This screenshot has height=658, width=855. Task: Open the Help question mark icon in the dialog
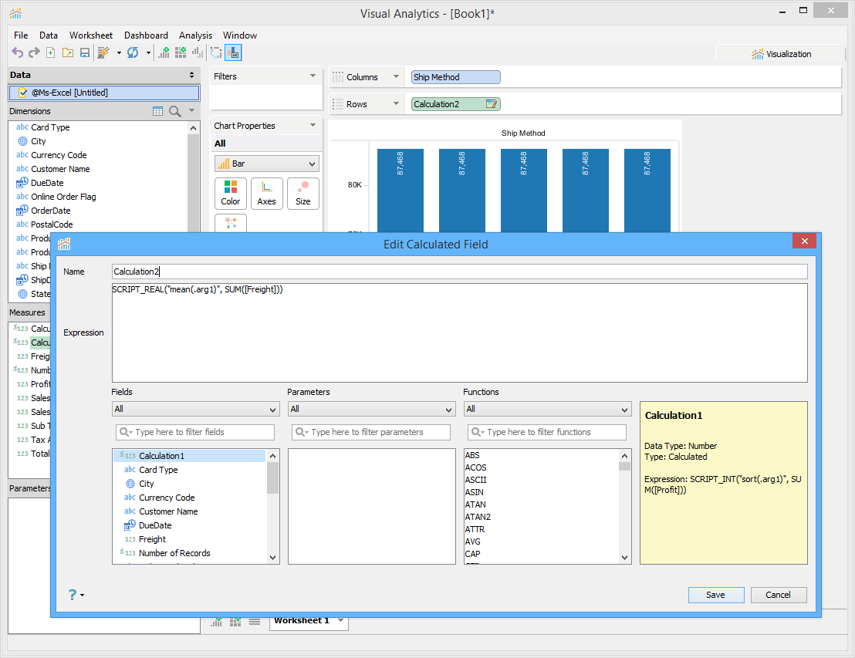coord(73,595)
